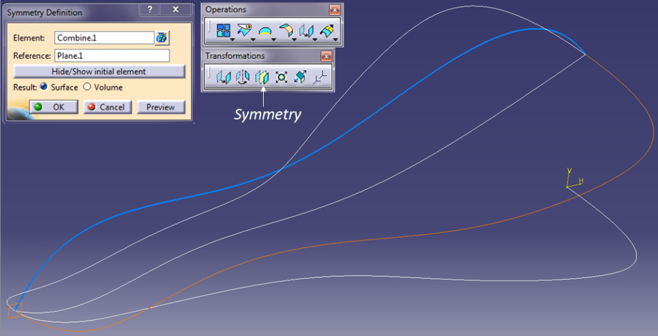Select the Surface result radio button
The image size is (658, 336).
pyautogui.click(x=43, y=87)
